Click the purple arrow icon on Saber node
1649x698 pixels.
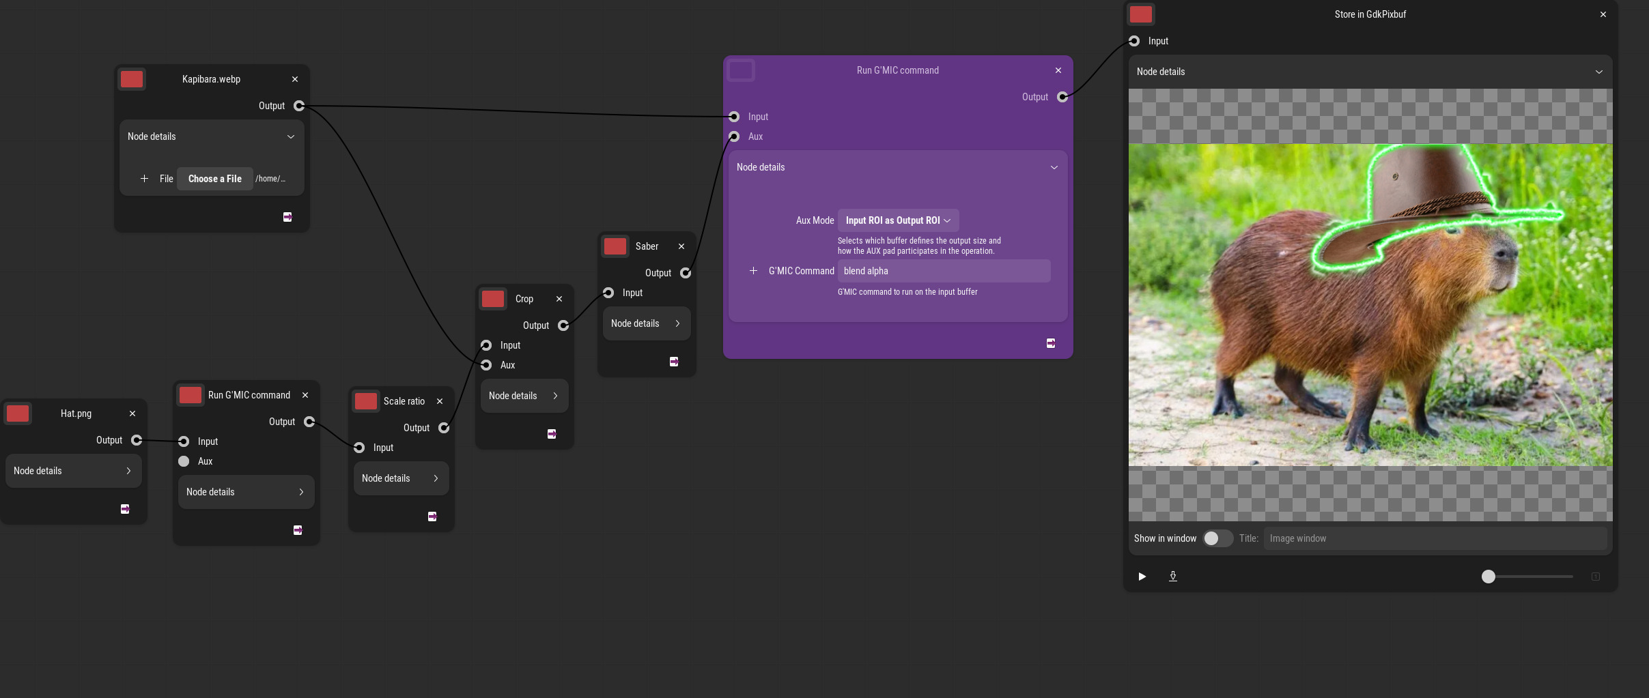pyautogui.click(x=674, y=362)
